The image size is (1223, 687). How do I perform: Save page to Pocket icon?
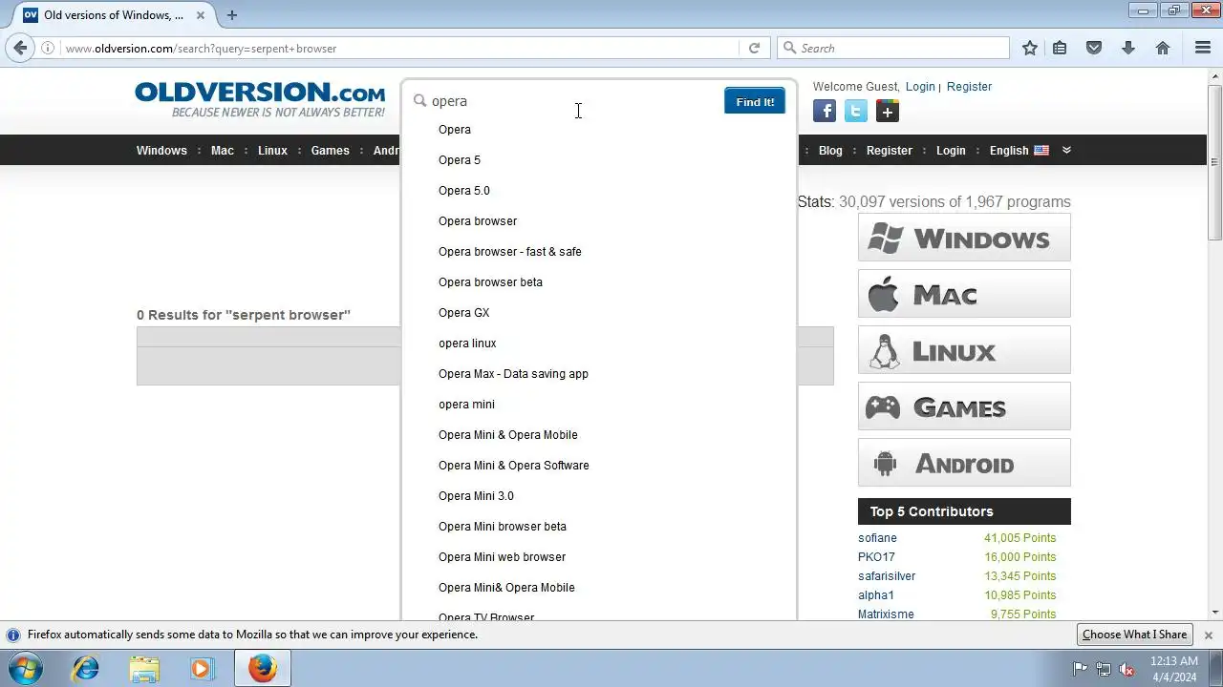[x=1094, y=48]
